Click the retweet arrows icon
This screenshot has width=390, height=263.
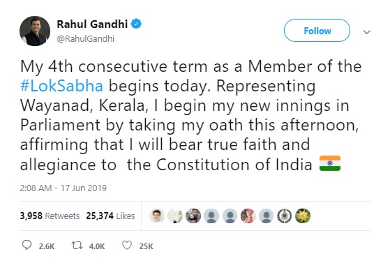pyautogui.click(x=77, y=246)
